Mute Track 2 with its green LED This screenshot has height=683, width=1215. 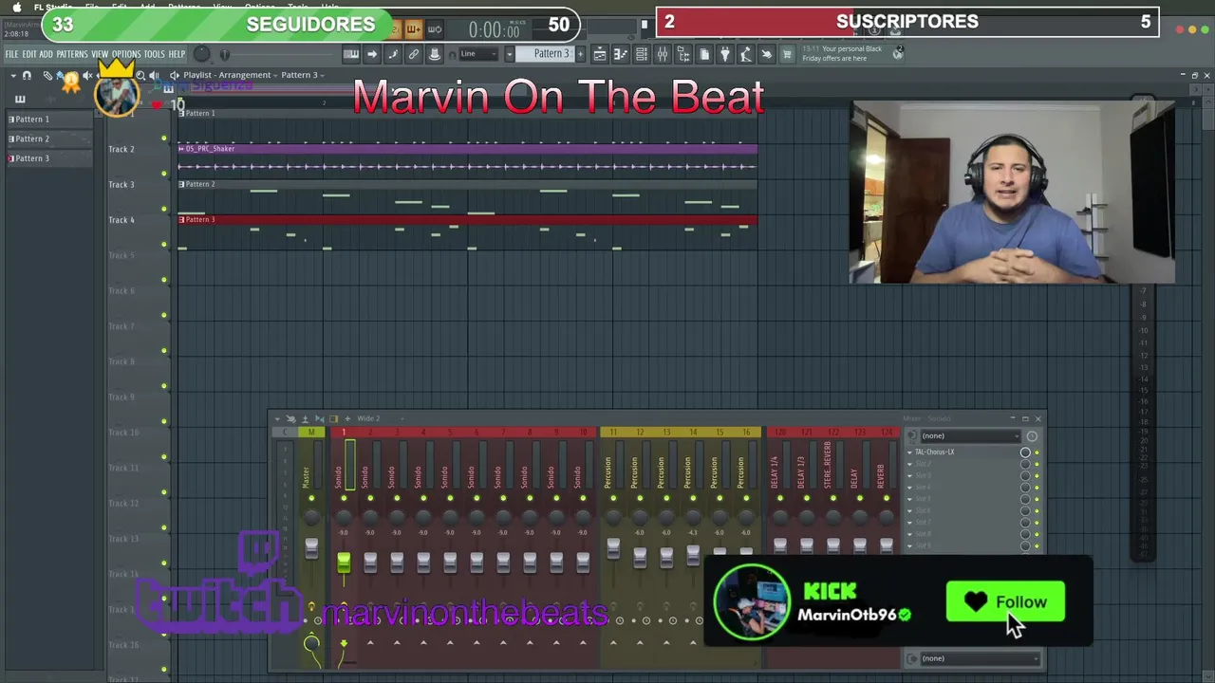(163, 174)
